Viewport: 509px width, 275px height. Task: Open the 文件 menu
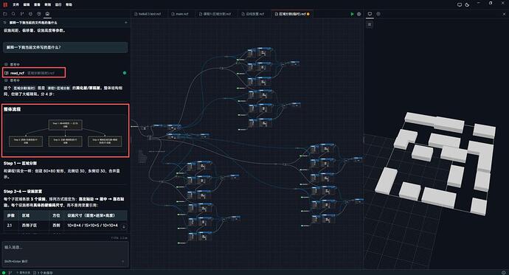15,4
